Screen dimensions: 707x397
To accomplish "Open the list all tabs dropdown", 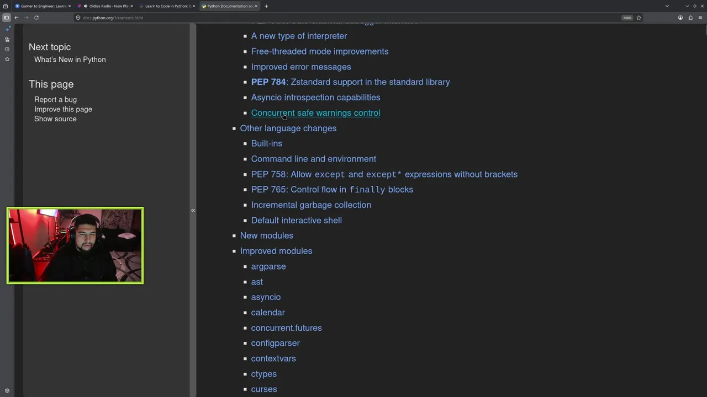I will pyautogui.click(x=667, y=6).
